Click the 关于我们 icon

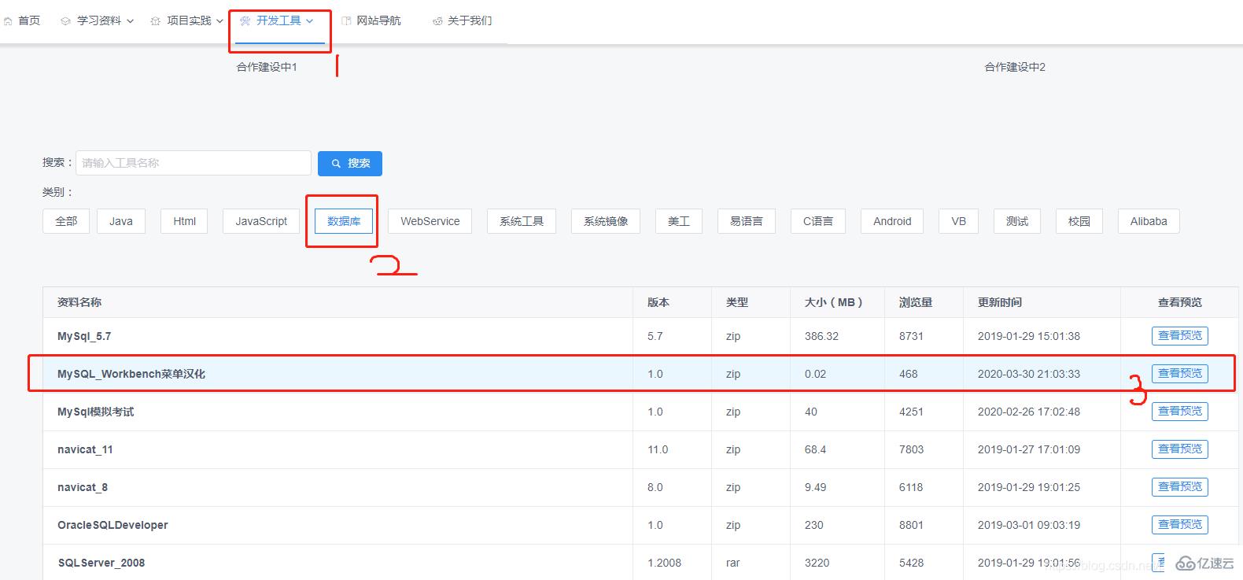[437, 21]
